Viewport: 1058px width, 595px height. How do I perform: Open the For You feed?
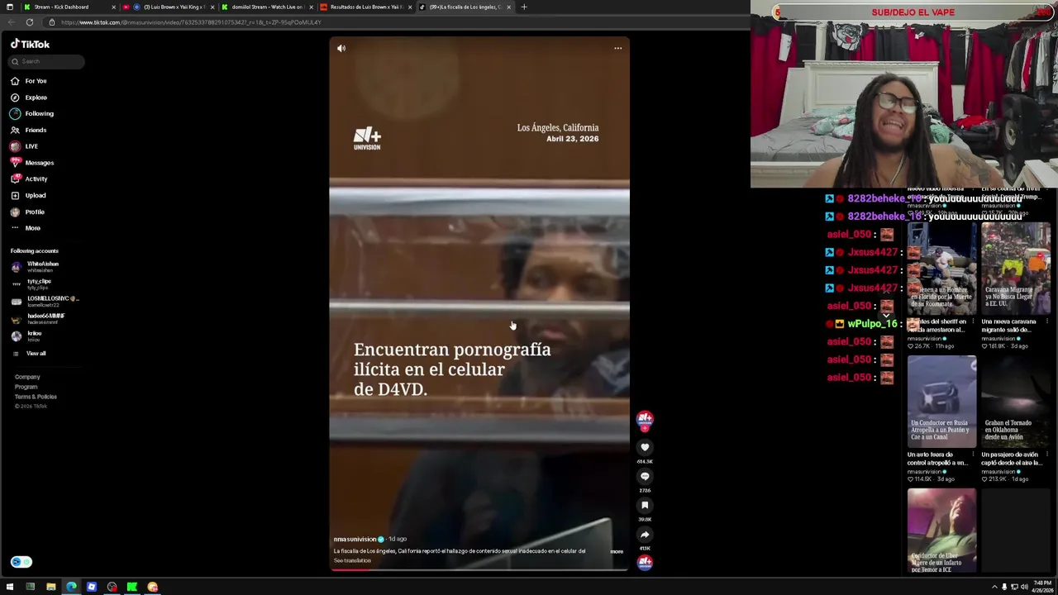pos(36,81)
